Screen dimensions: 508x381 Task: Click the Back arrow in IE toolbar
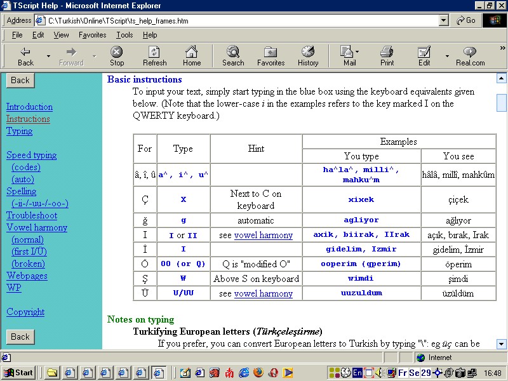coord(25,56)
